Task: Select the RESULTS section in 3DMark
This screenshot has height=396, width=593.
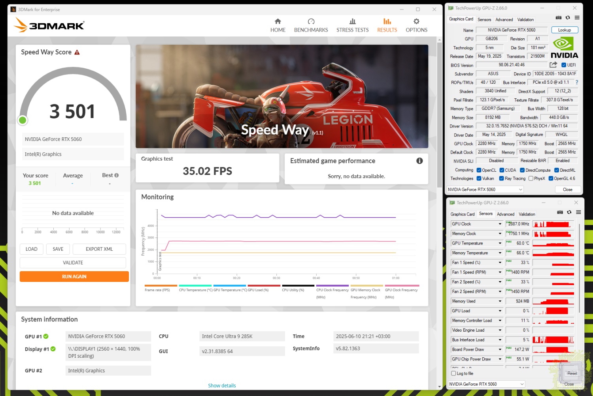Action: [x=387, y=25]
